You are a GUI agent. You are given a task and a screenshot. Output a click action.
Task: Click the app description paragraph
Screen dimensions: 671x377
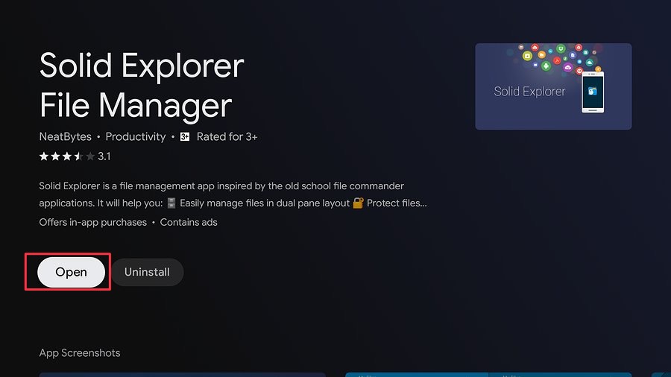(233, 194)
